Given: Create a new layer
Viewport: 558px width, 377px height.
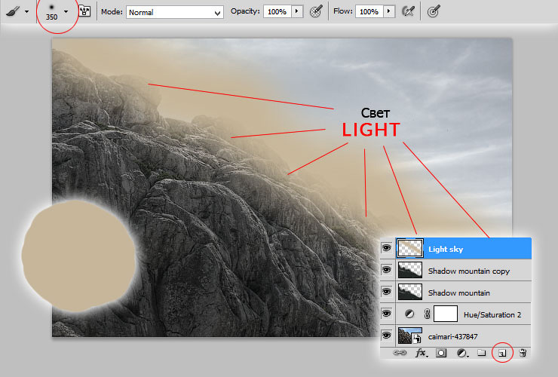Looking at the screenshot, I should coord(502,353).
